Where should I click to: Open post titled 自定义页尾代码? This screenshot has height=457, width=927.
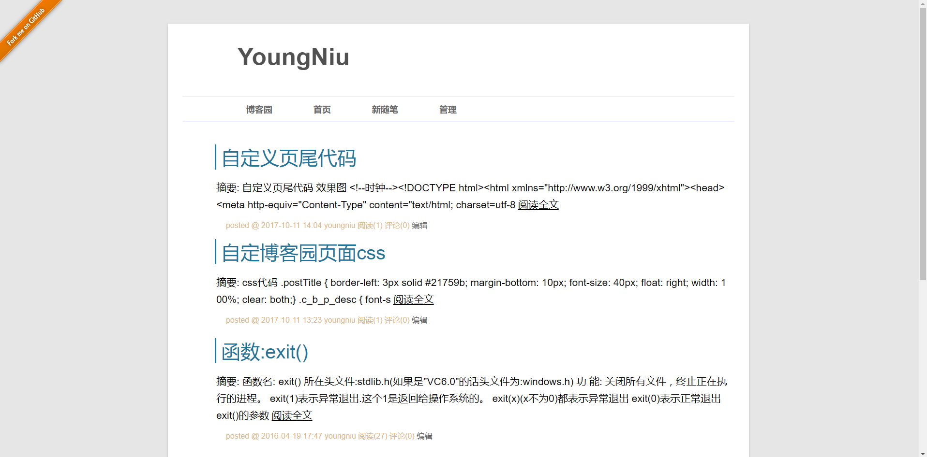tap(289, 158)
